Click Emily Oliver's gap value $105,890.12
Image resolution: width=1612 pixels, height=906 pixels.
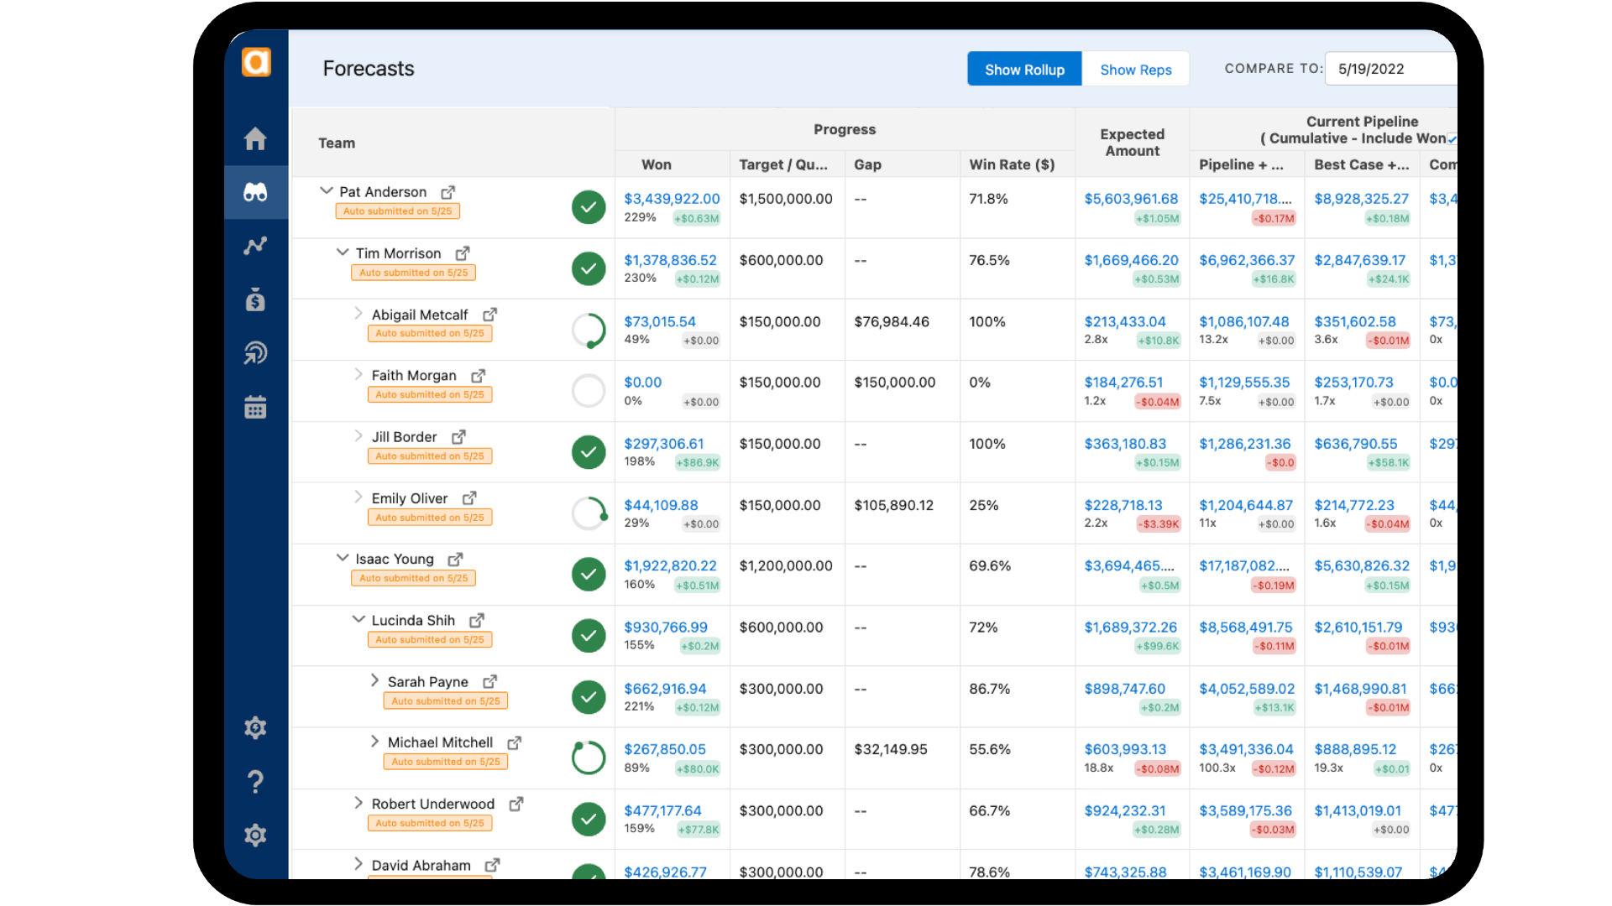893,506
